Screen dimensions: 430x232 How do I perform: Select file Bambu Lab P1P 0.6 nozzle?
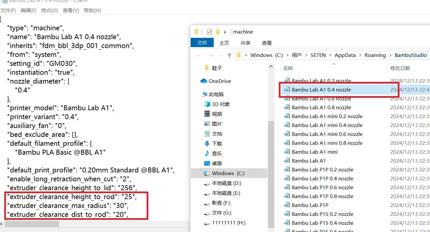coord(318,187)
